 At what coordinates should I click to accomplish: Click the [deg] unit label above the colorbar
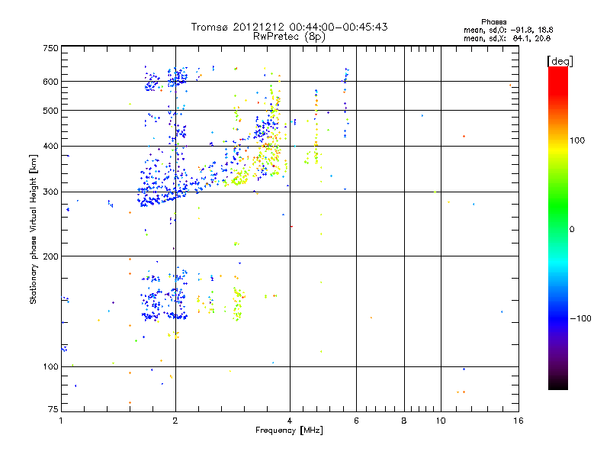click(x=560, y=61)
